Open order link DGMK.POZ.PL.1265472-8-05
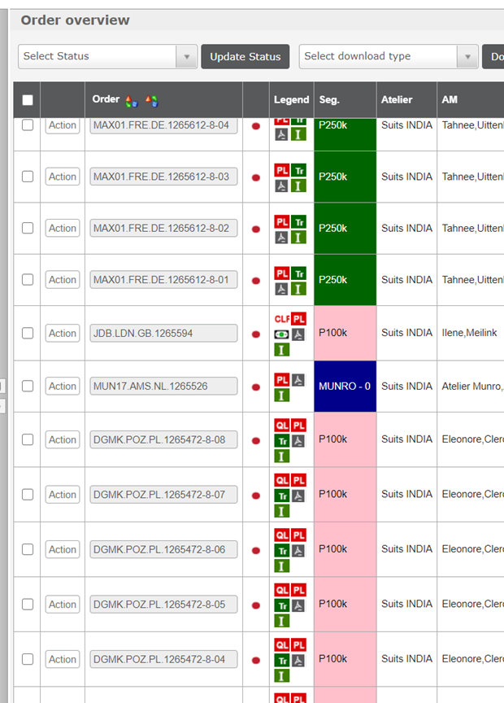This screenshot has height=703, width=504. (x=163, y=605)
